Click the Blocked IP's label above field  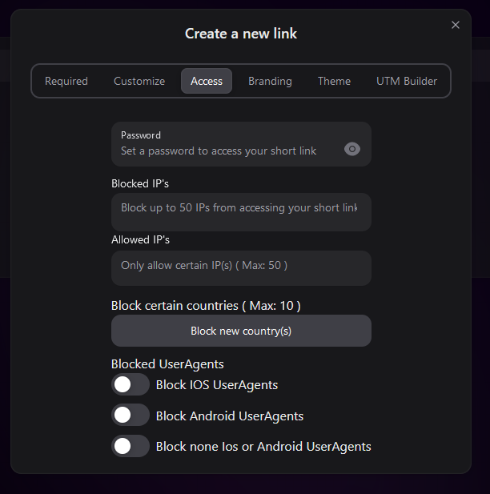(x=140, y=183)
